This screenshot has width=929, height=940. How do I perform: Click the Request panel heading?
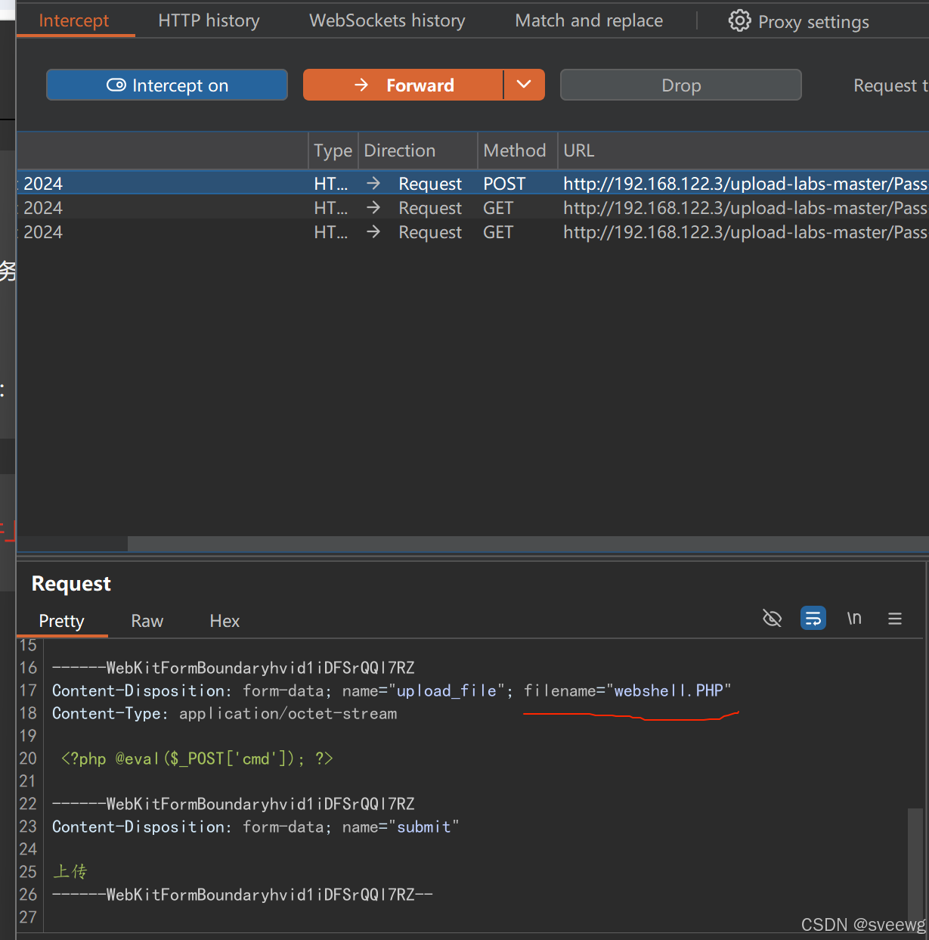coord(71,584)
